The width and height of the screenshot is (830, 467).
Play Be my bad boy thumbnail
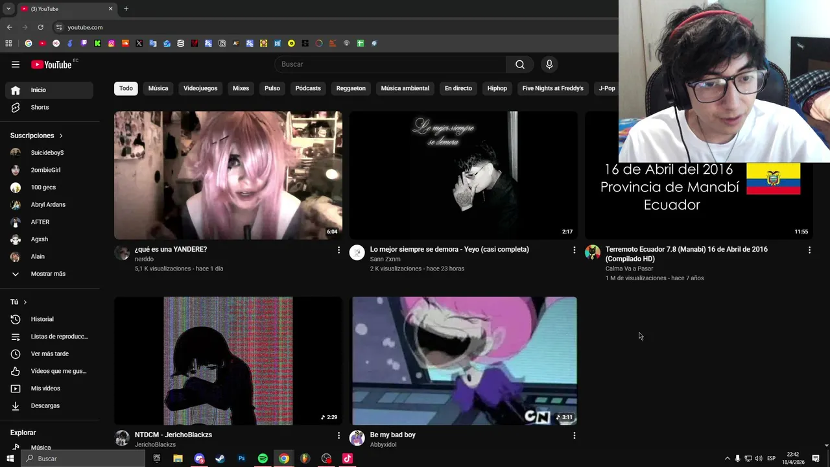pyautogui.click(x=464, y=361)
